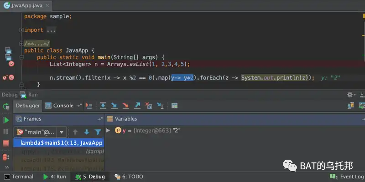Click the Step Into icon

[x=115, y=106]
